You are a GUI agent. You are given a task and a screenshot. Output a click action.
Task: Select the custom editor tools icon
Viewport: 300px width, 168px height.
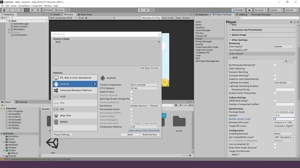click(x=38, y=10)
